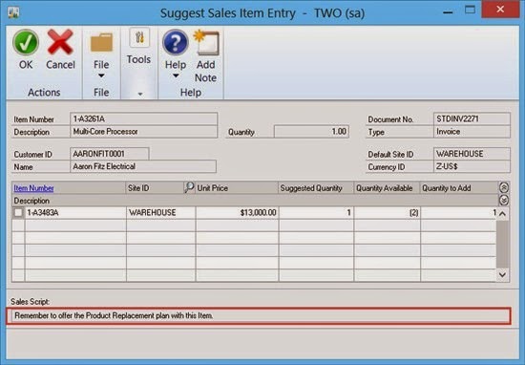Expand the Tools group dropdown arrow
This screenshot has height=365, width=525.
140,95
